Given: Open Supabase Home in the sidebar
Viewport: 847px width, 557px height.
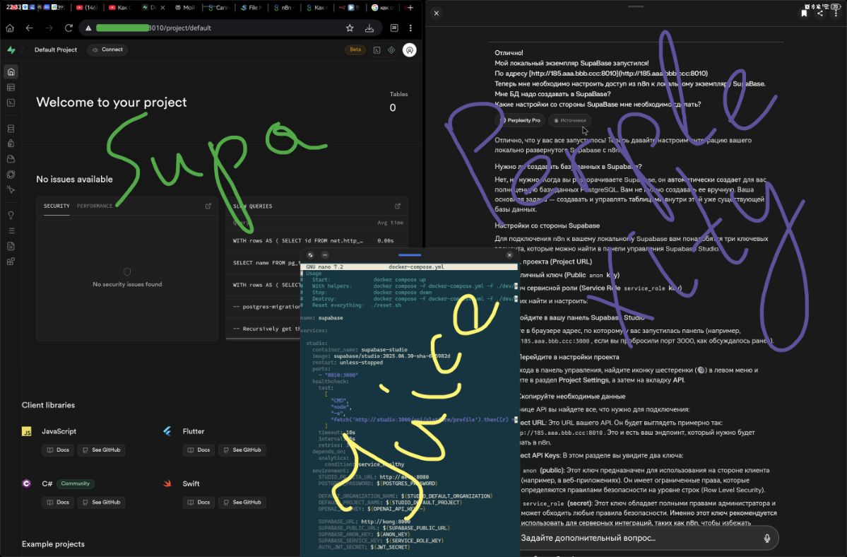Looking at the screenshot, I should 11,72.
